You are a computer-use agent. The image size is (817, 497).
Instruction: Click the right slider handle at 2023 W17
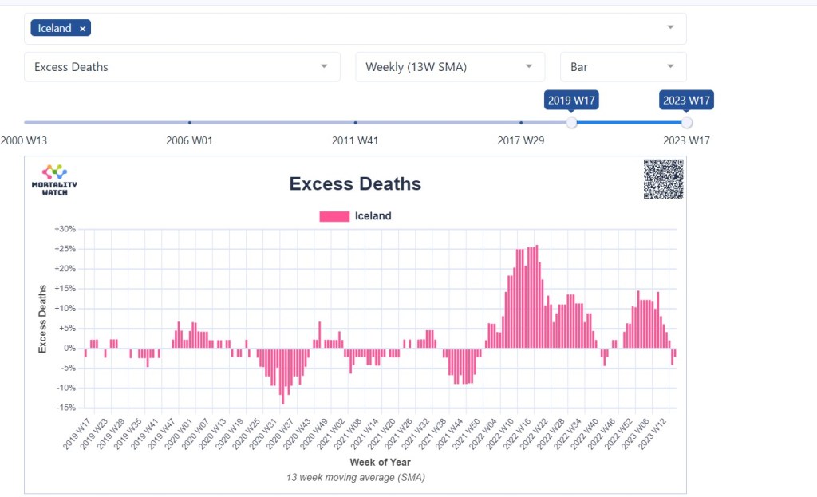(687, 122)
